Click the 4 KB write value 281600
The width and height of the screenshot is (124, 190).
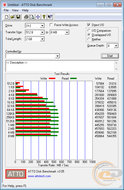tap(99, 95)
